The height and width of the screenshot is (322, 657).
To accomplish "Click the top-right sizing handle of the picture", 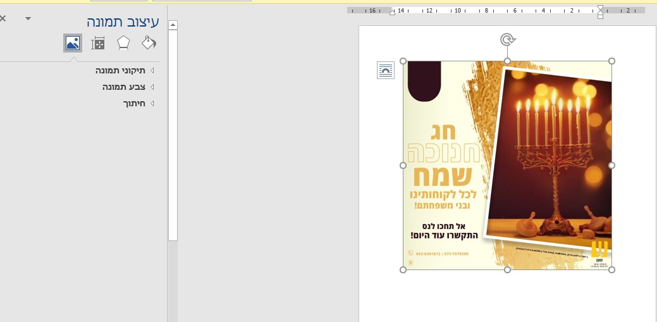I will tap(611, 61).
